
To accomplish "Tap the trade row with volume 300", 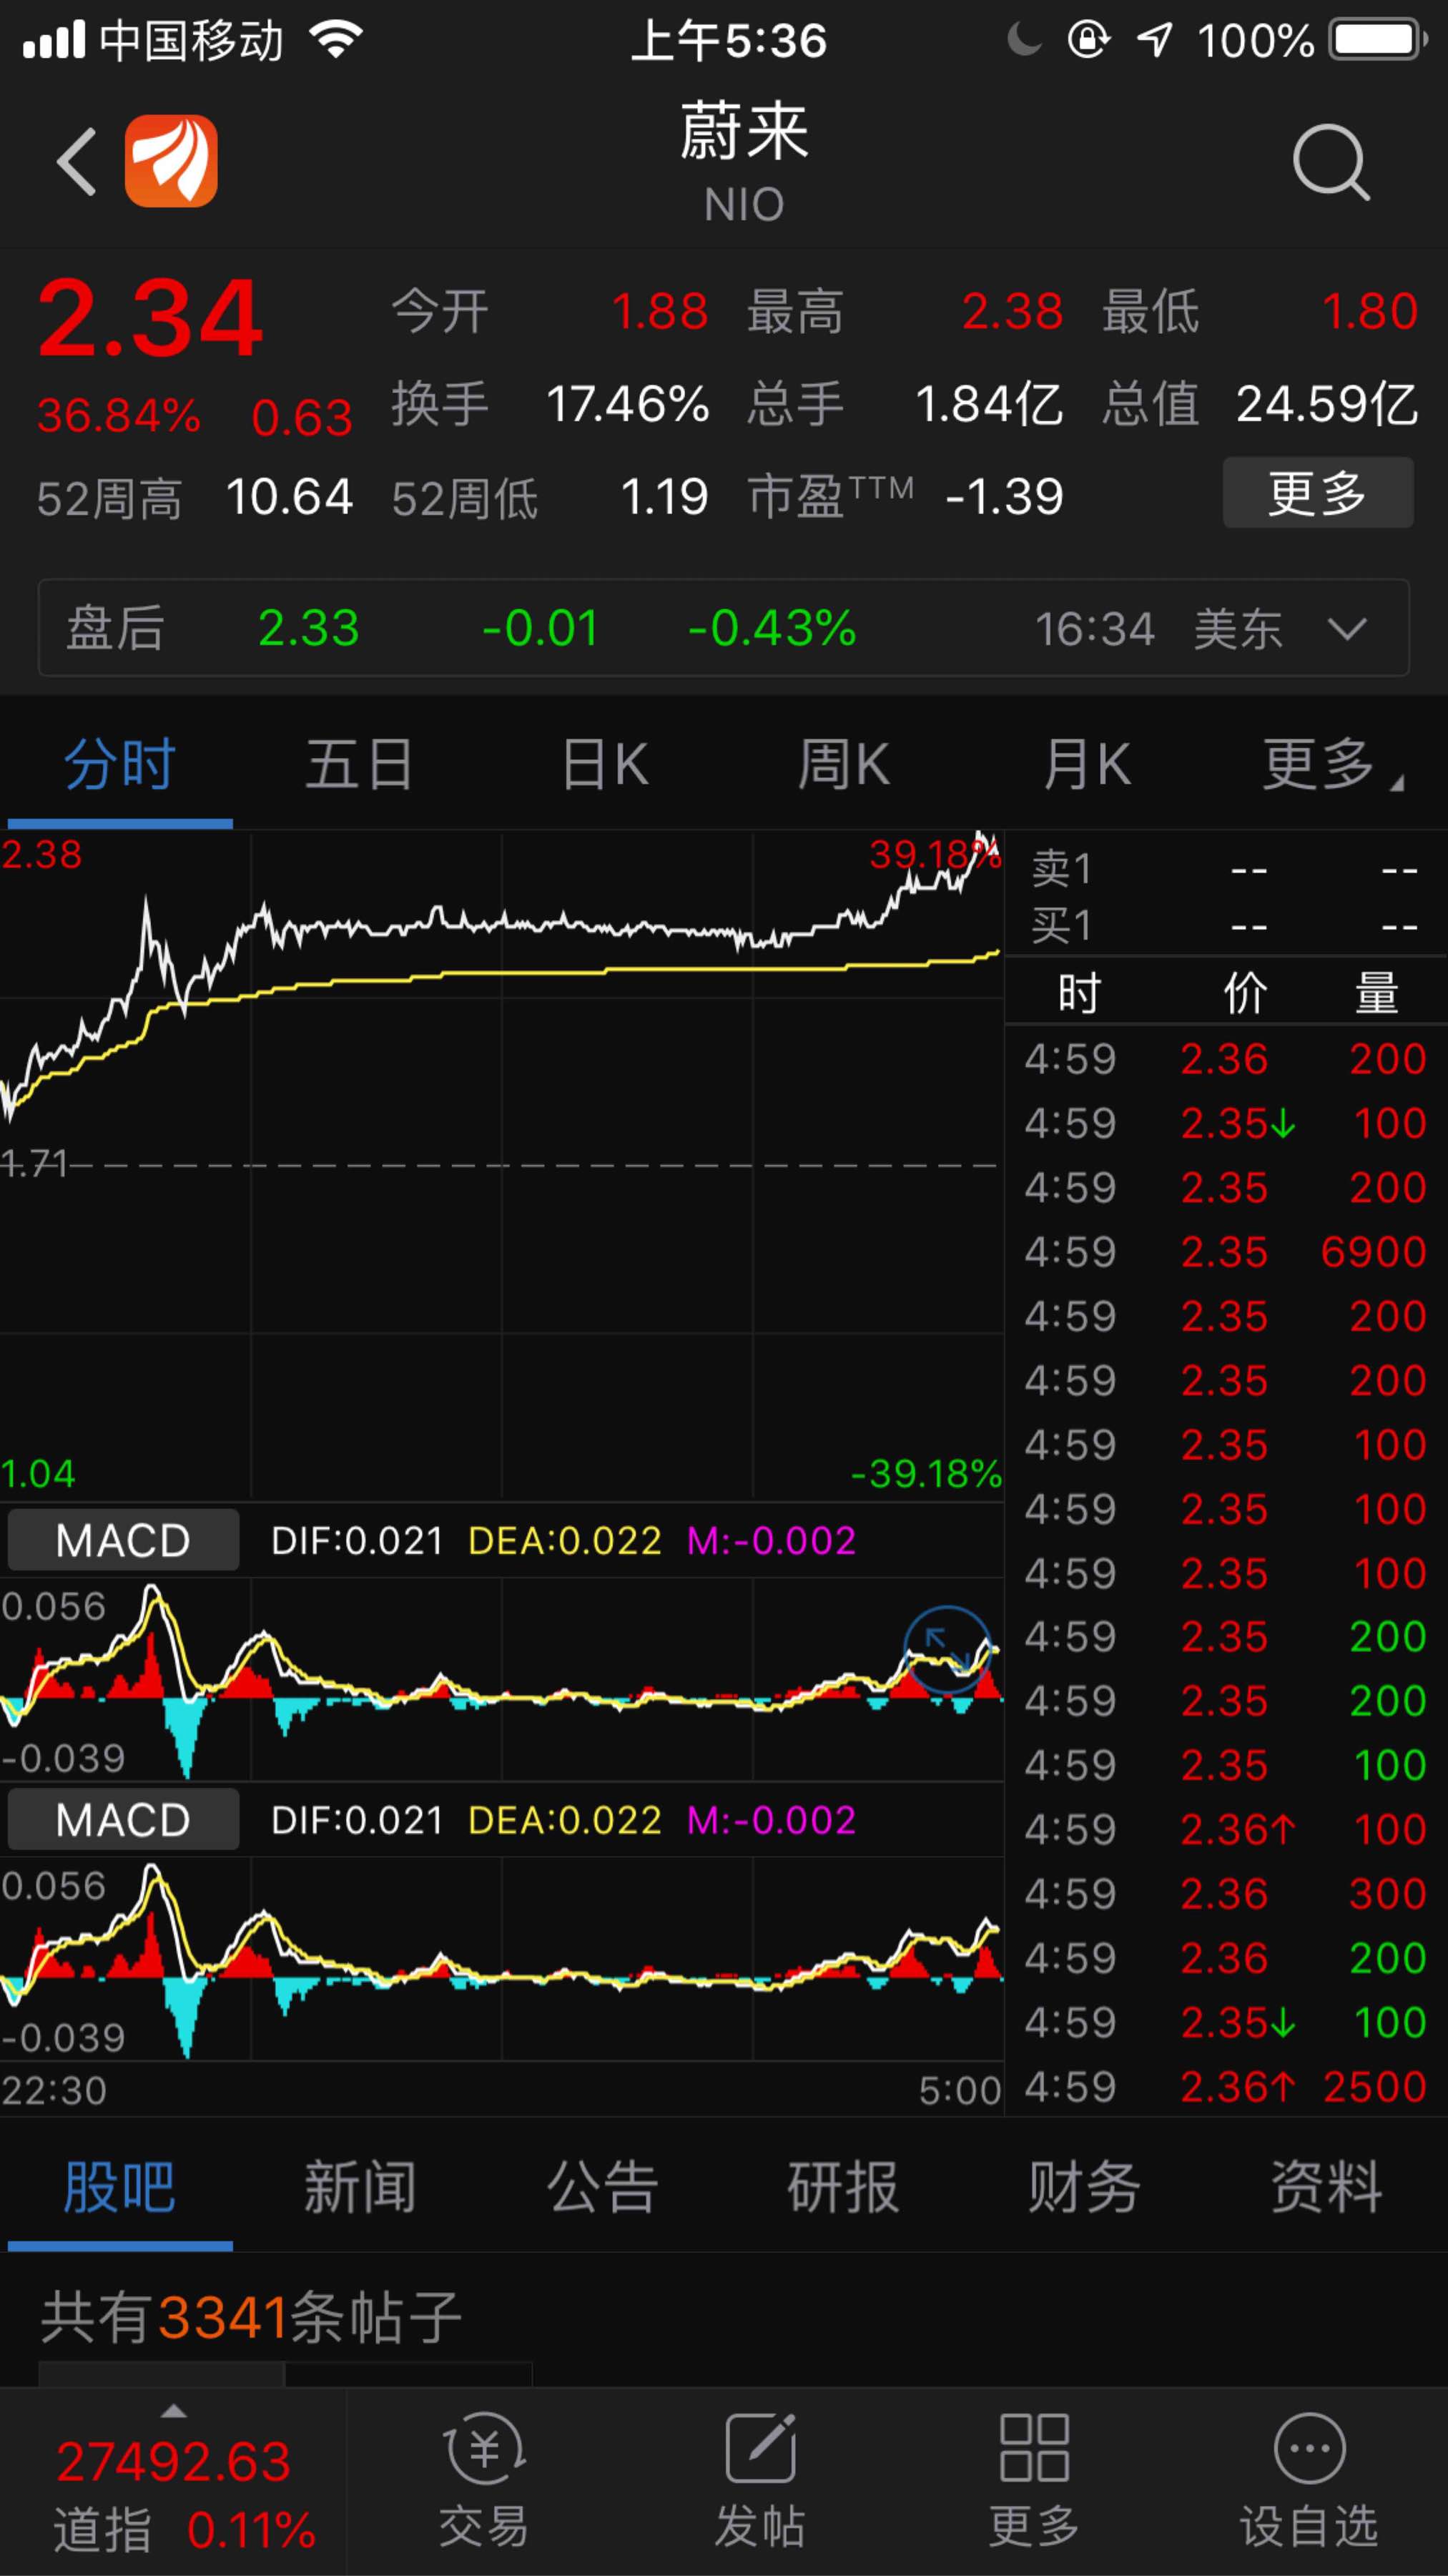I will coord(1226,1894).
